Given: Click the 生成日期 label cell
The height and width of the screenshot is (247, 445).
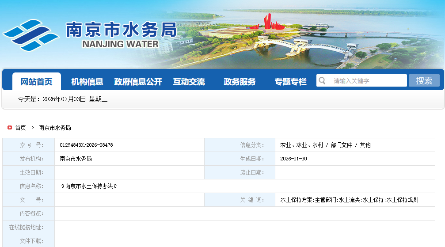Looking at the screenshot, I should 240,159.
